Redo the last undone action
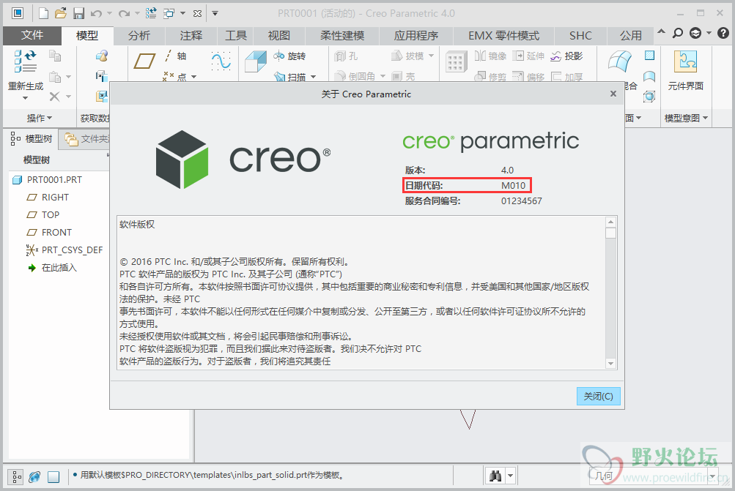This screenshot has height=491, width=735. (124, 14)
